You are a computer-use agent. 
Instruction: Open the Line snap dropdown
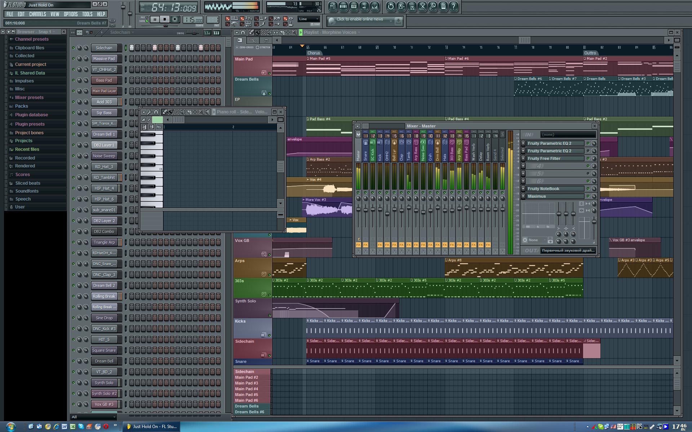(x=309, y=19)
